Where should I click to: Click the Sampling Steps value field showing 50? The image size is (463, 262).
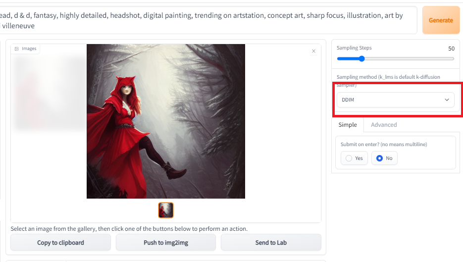click(x=451, y=49)
